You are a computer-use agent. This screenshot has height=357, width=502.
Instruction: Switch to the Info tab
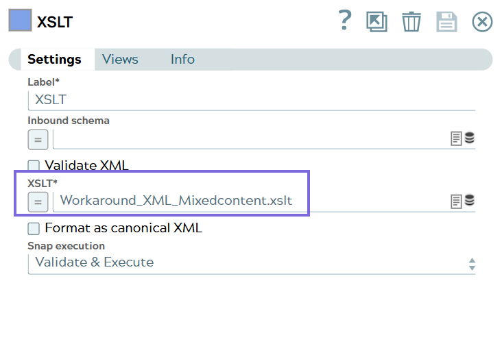[182, 60]
